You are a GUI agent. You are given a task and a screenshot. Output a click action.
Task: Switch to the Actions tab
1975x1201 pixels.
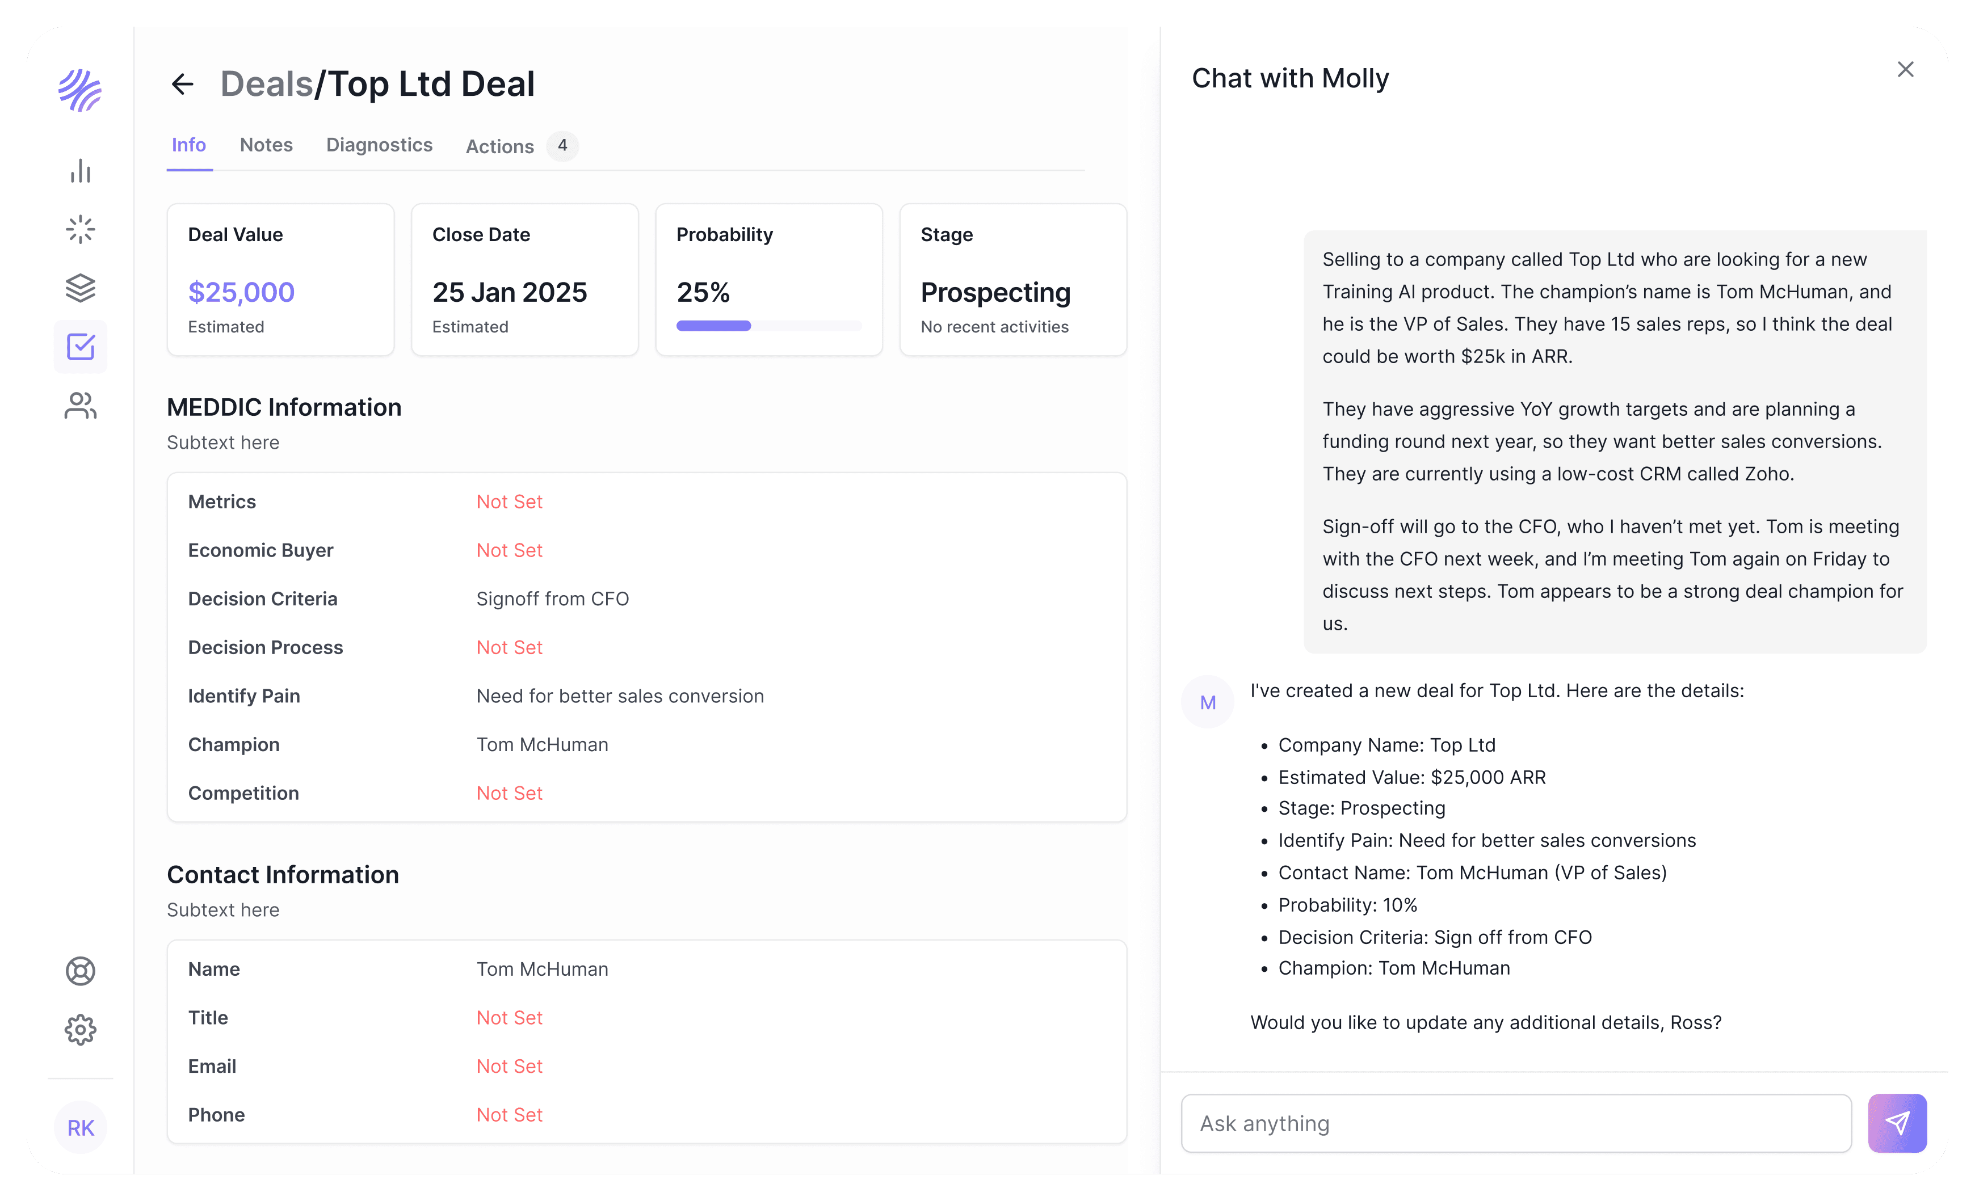coord(500,146)
